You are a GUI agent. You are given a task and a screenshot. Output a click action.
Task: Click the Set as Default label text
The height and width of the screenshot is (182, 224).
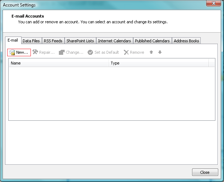[107, 52]
